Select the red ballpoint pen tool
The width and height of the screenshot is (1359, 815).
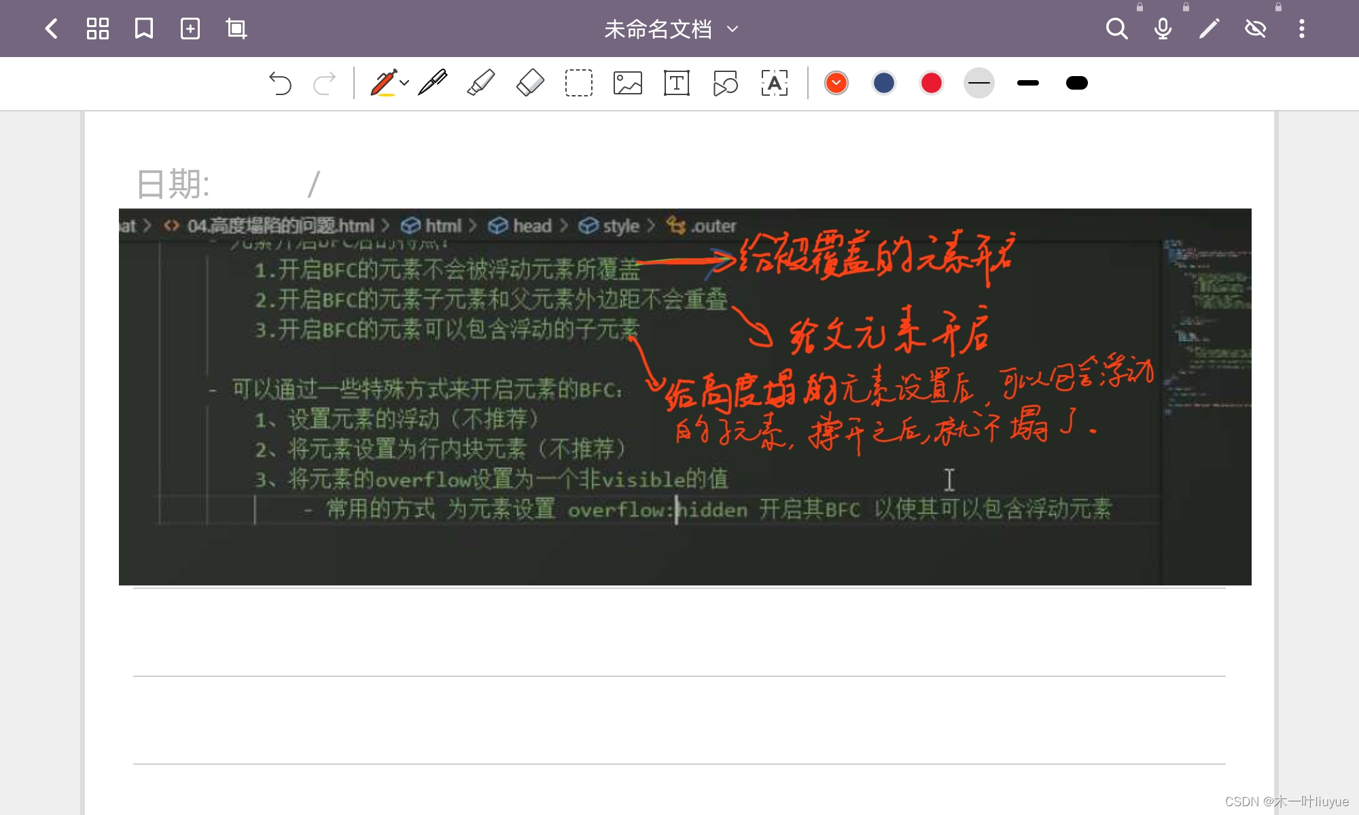coord(383,83)
